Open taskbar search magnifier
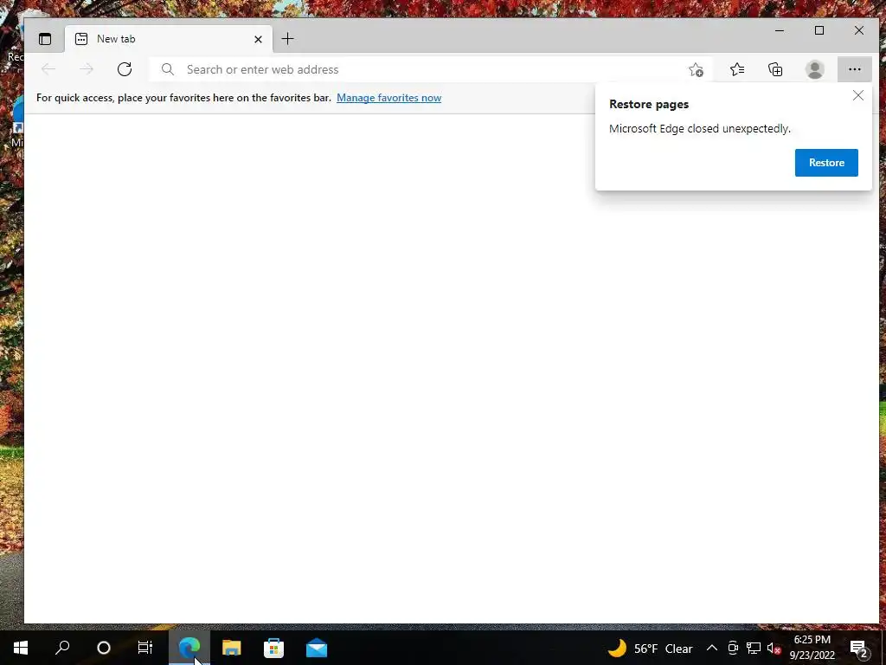 (x=62, y=648)
